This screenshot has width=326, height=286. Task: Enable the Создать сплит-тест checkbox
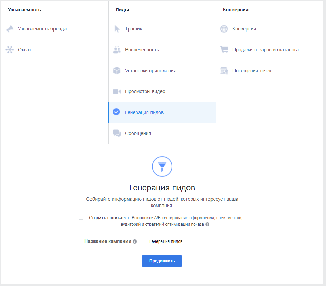pos(81,217)
